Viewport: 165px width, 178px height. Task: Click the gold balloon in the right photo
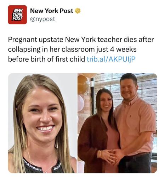click(x=83, y=84)
